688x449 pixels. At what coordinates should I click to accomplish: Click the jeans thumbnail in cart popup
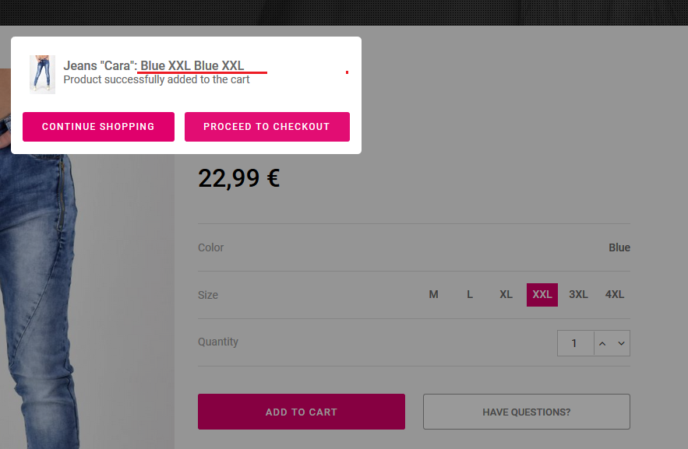42,74
